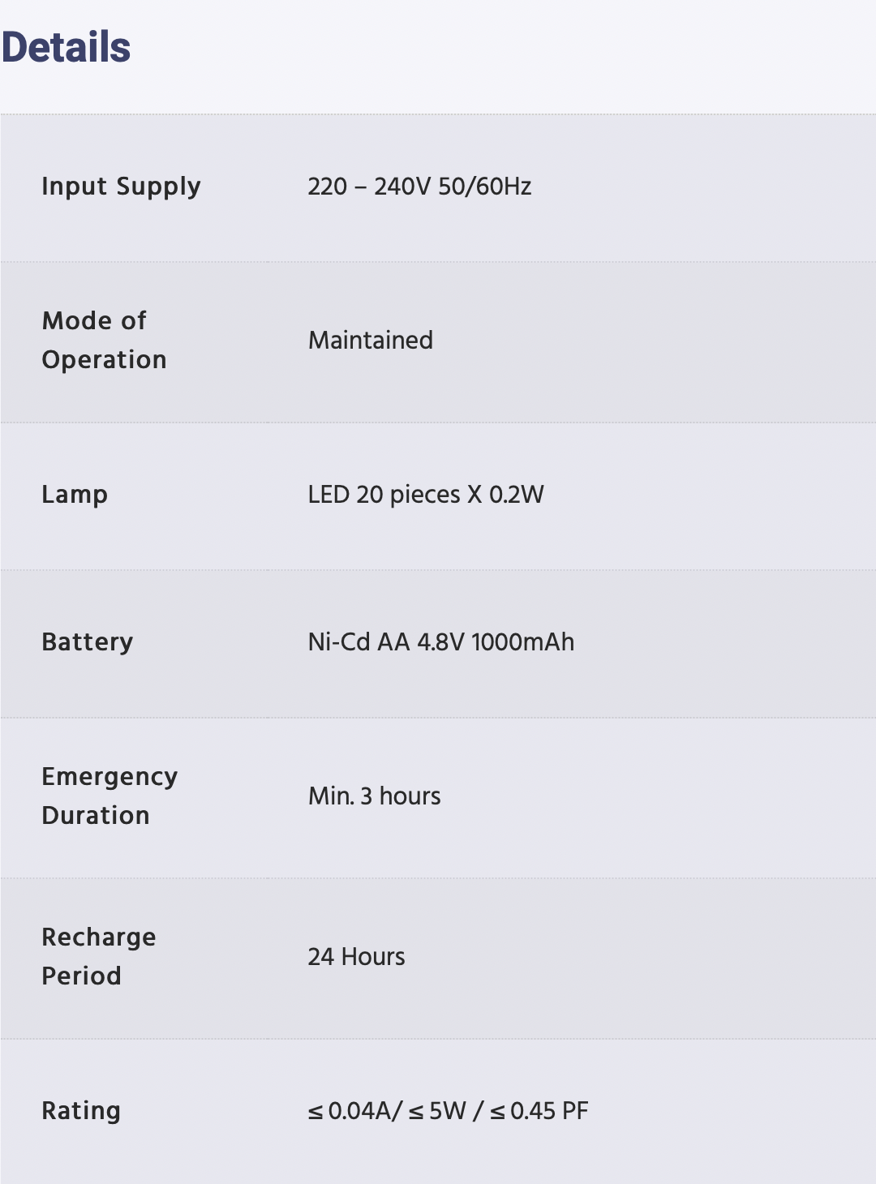Select the Emergency Duration label
The width and height of the screenshot is (876, 1184).
pos(109,796)
